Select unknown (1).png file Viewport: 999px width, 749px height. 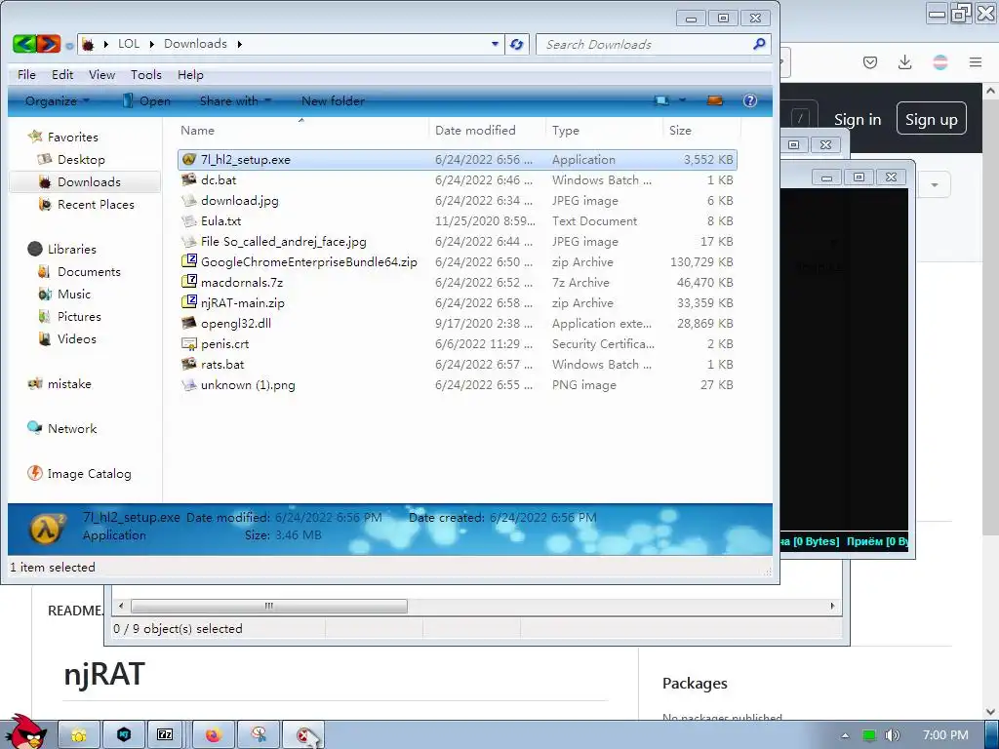(x=458, y=384)
